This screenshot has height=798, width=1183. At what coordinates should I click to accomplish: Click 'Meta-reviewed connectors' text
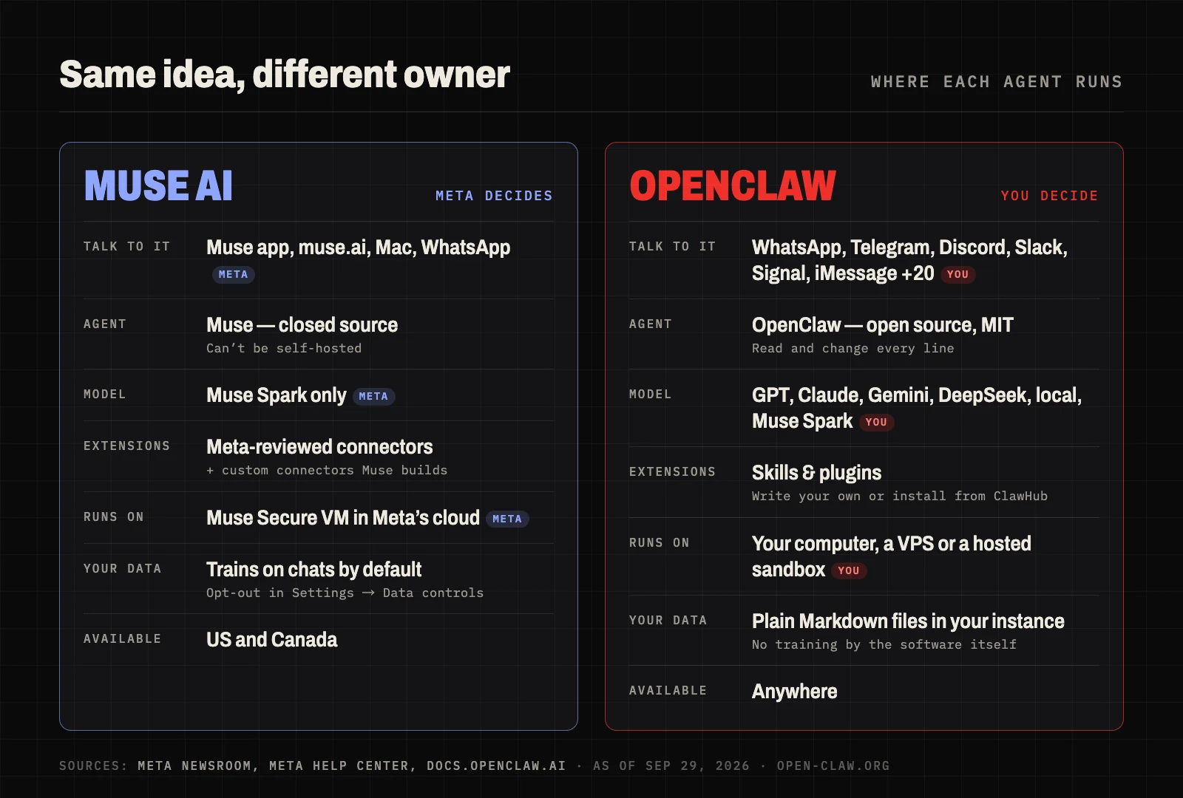pos(319,447)
